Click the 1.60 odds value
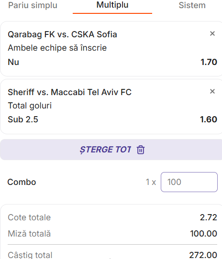The width and height of the screenshot is (222, 259). point(209,119)
